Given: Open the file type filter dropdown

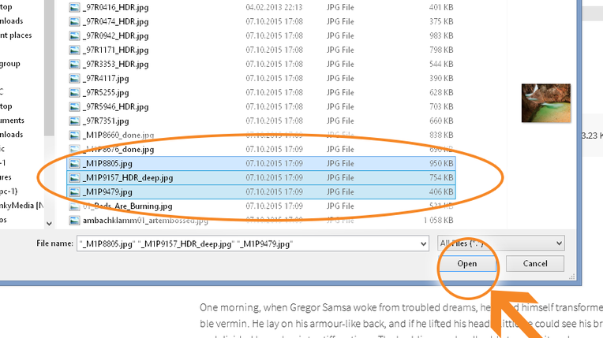Looking at the screenshot, I should 501,243.
